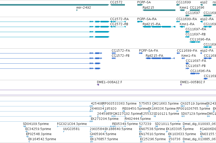Select the mir-2492 gene label
Screen dimensions: 216x143
tap(84, 8)
